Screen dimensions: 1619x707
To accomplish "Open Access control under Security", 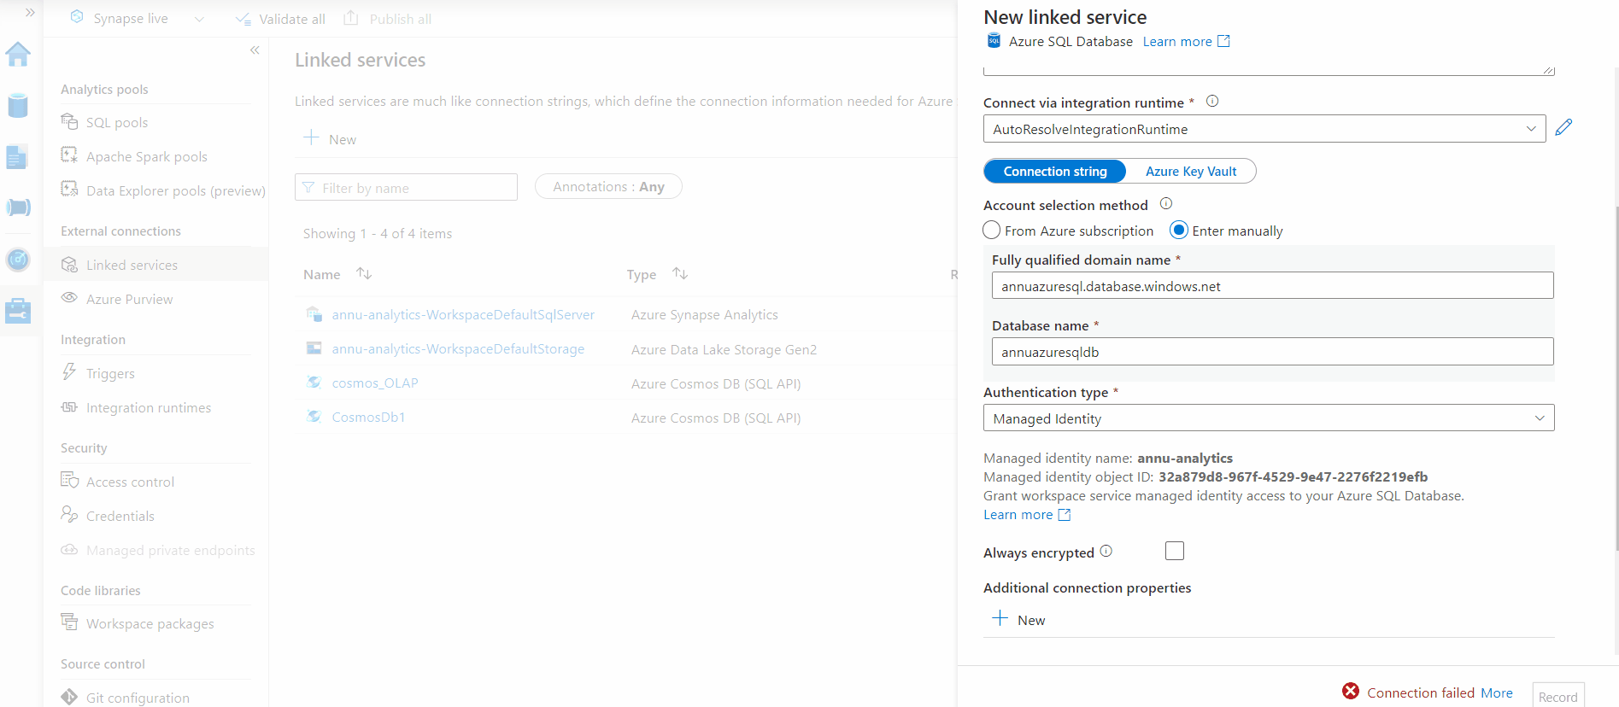I will pos(131,482).
